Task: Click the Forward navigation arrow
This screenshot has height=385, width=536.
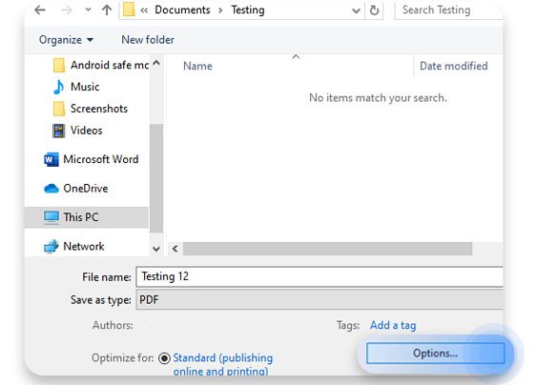Action: click(x=67, y=10)
